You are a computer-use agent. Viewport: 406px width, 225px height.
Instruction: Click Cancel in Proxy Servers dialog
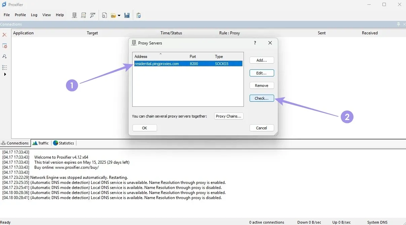pos(262,128)
